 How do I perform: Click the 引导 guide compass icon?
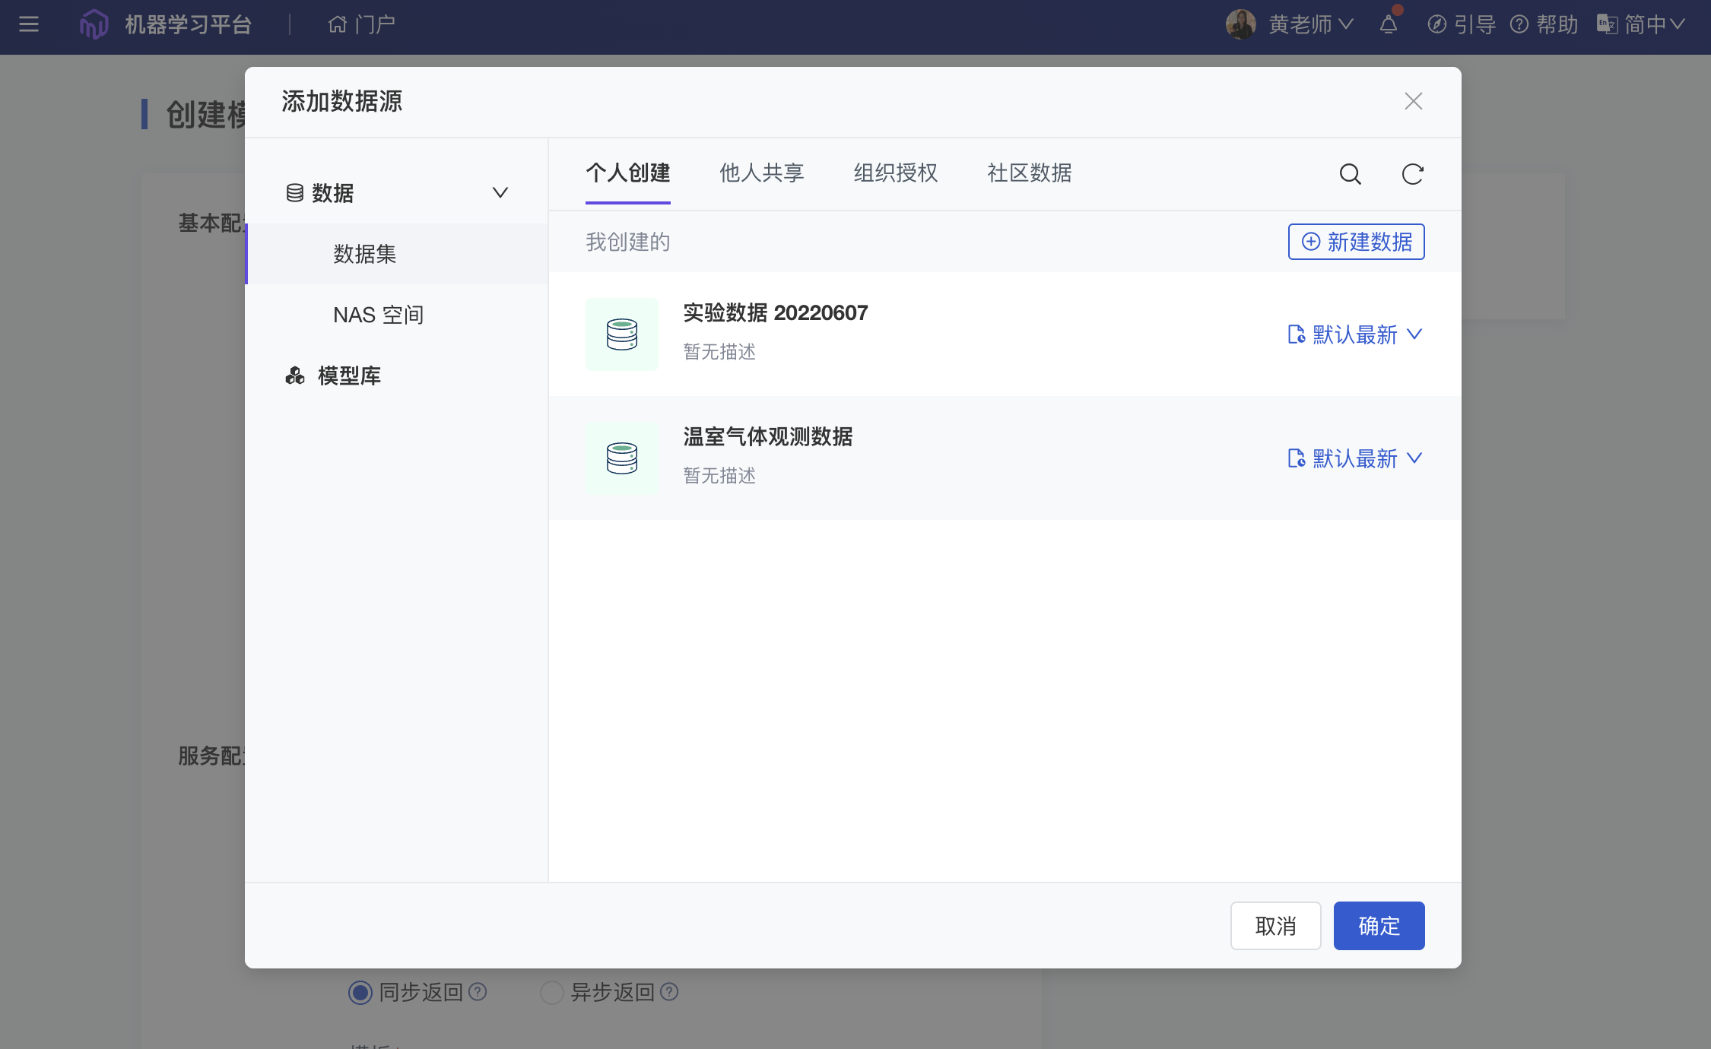pos(1436,24)
